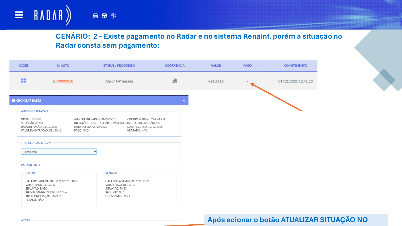The height and width of the screenshot is (226, 402).
Task: Select SITUAÇÃO: ATIVO text
Action: click(x=32, y=123)
